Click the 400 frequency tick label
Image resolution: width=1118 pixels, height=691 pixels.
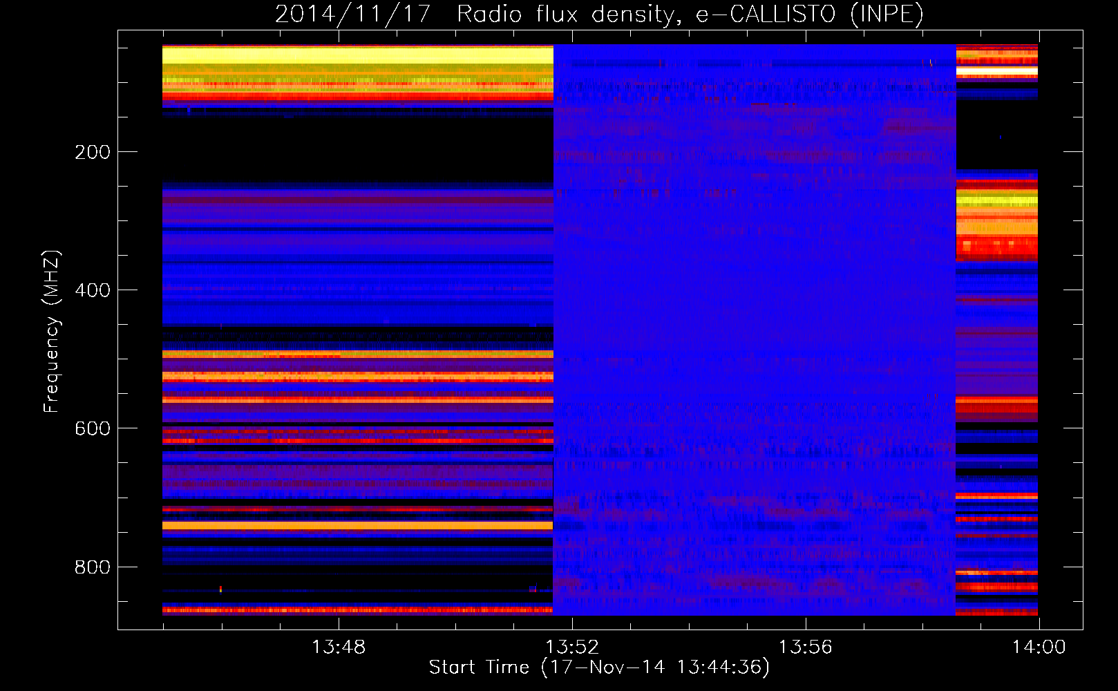click(x=93, y=290)
